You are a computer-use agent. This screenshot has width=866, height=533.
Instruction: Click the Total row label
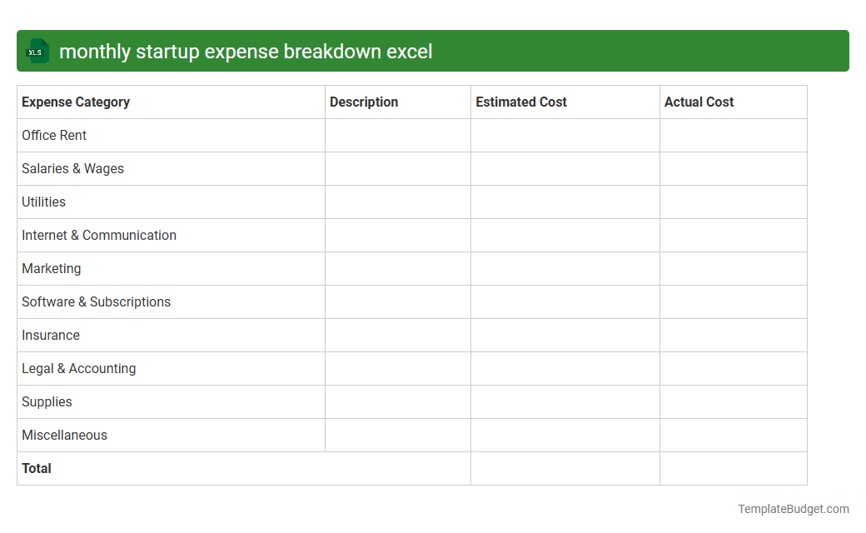pyautogui.click(x=37, y=468)
